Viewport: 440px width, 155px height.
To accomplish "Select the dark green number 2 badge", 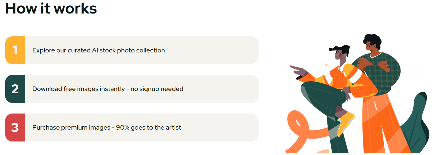I will click(x=15, y=89).
